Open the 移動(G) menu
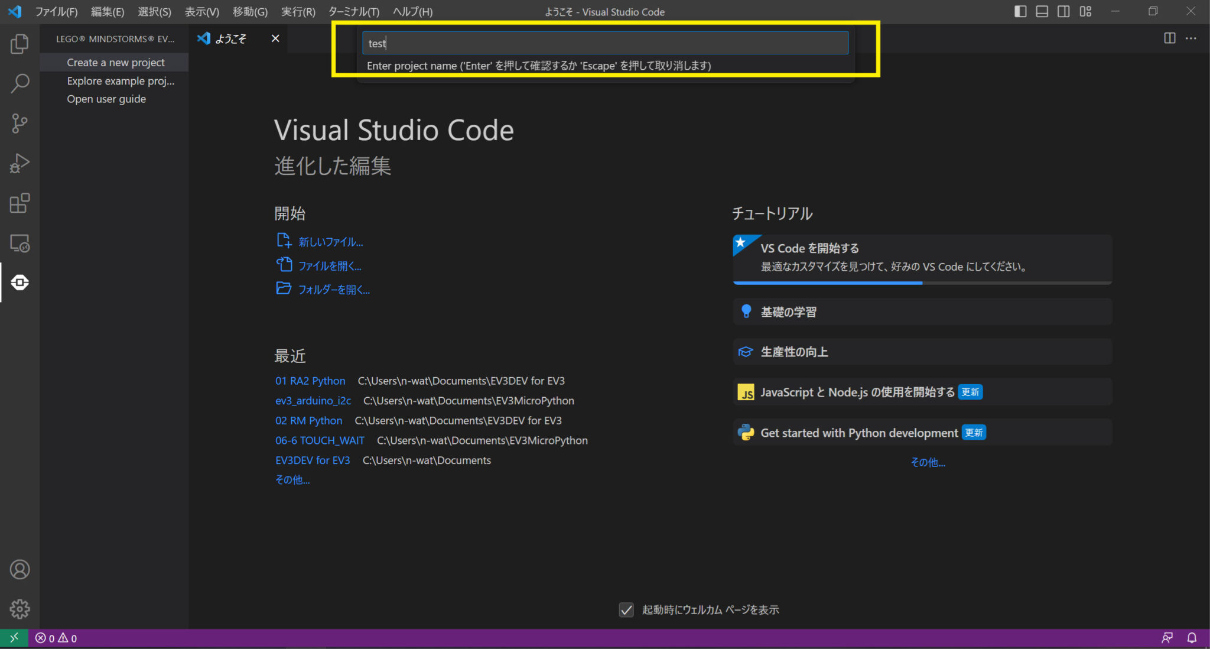 pyautogui.click(x=250, y=12)
